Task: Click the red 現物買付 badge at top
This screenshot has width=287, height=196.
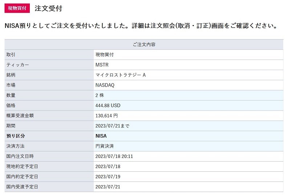Action: pyautogui.click(x=17, y=8)
